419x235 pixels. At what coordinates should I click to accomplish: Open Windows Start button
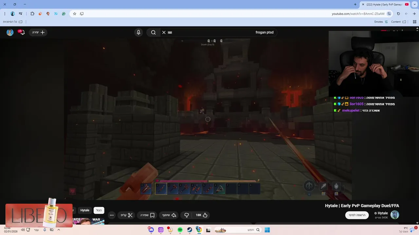(x=267, y=230)
